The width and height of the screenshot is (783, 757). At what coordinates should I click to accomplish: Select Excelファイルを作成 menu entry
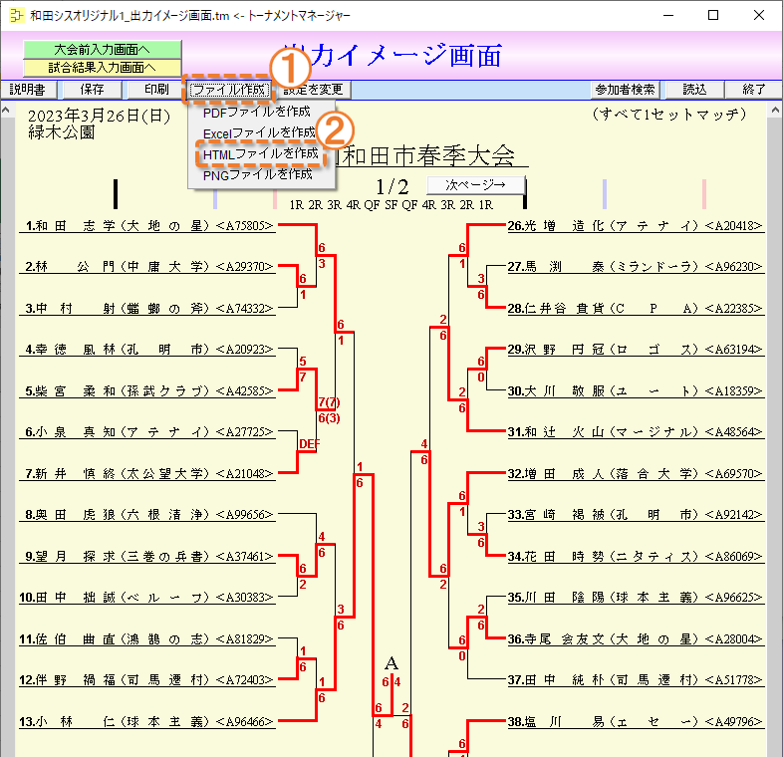[259, 132]
